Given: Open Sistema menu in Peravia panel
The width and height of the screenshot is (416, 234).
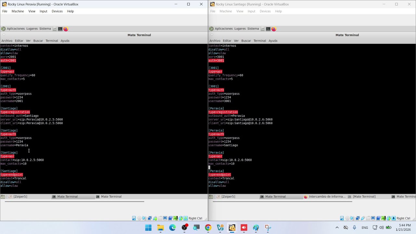Looking at the screenshot, I should click(x=45, y=29).
